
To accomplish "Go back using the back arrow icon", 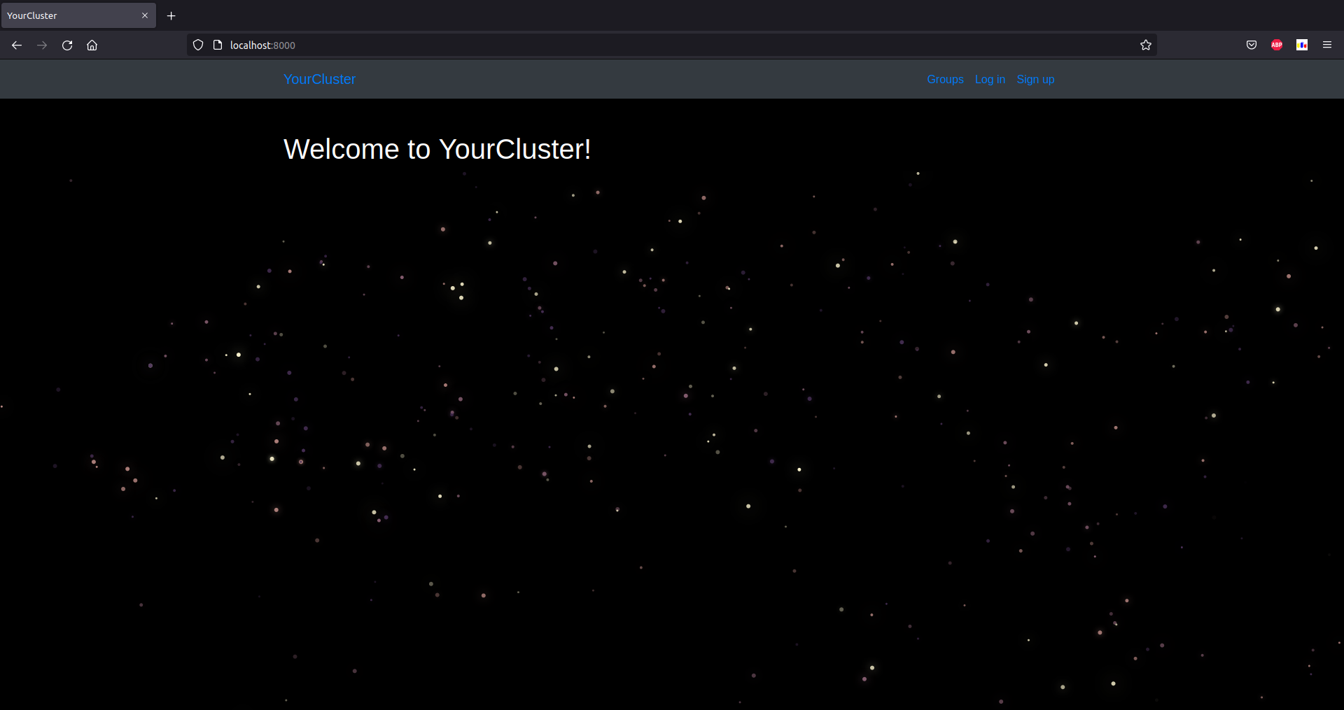I will [x=16, y=45].
